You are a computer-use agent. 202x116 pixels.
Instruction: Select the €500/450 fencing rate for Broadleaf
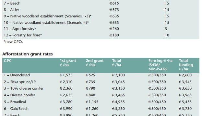[x=157, y=102]
